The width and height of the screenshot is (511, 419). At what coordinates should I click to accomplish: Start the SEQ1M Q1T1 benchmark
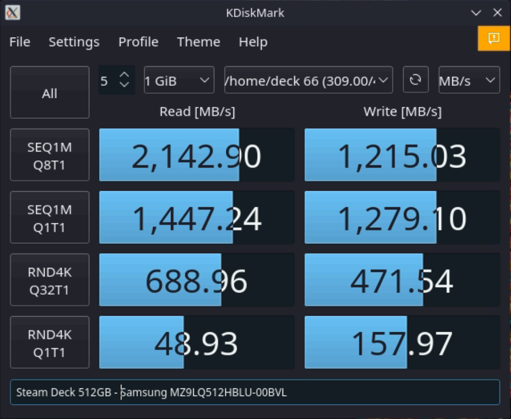(x=50, y=218)
